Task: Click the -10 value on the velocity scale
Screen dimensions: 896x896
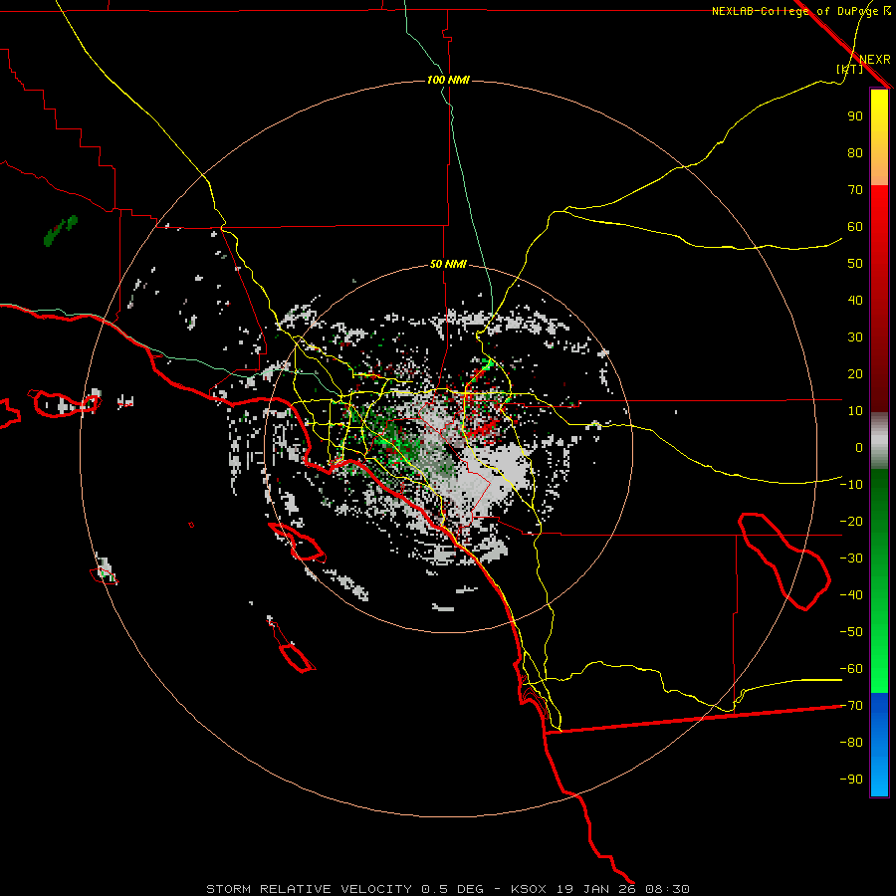Action: click(851, 485)
